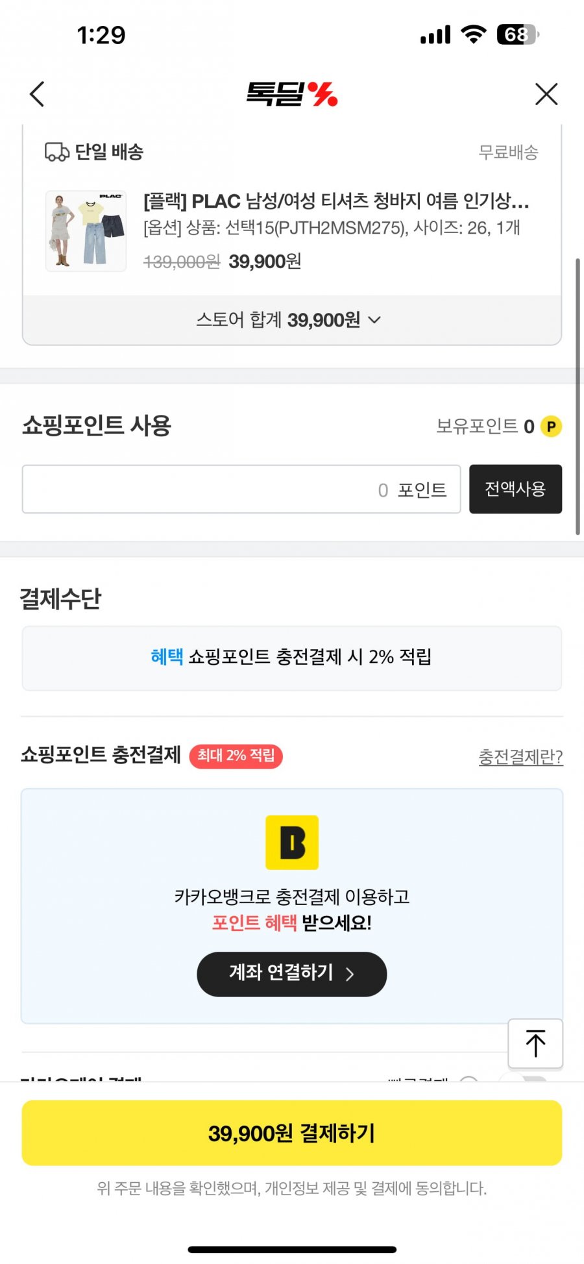
Task: Tap the 39,900원 결제하기 pay button
Action: coord(292,1133)
